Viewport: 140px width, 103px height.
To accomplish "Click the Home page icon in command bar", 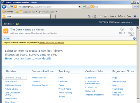I will point(89,16).
